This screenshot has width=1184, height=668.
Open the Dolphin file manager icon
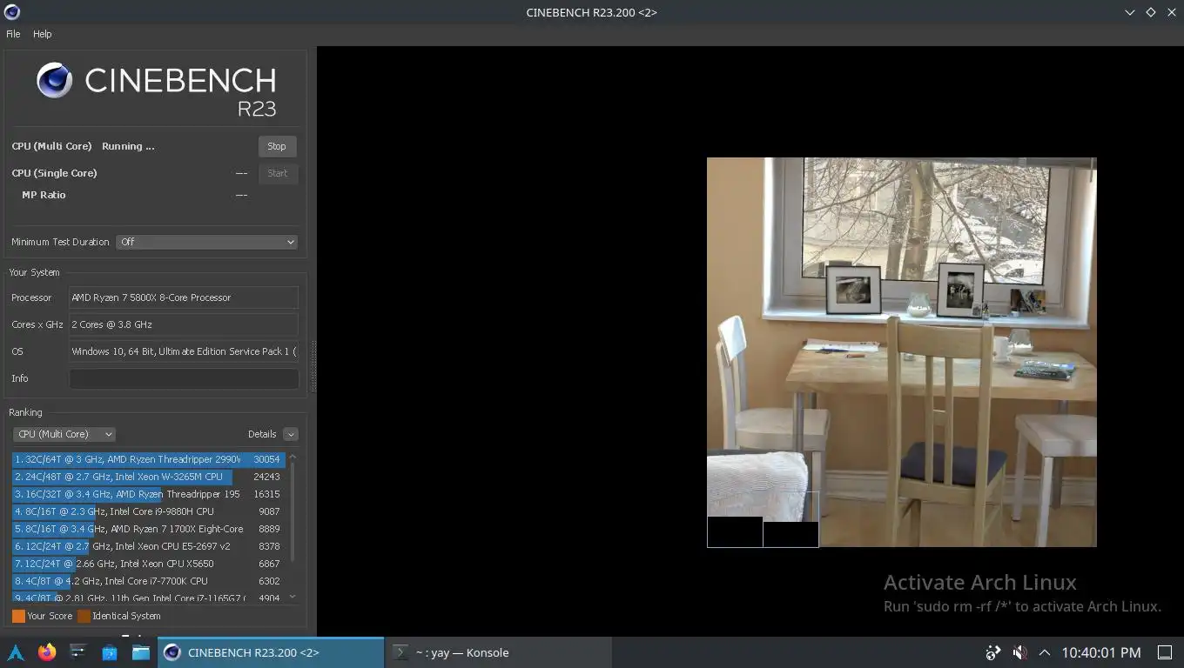click(141, 652)
